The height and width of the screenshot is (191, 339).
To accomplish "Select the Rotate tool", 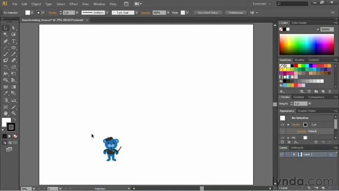I will pyautogui.click(x=6, y=67).
